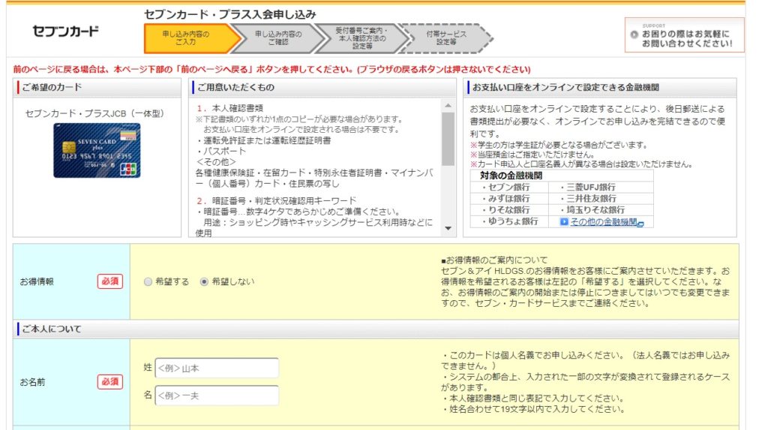Screen dimensions: 768x430
Task: Select step 付帯サービス設定等
Action: pos(446,38)
